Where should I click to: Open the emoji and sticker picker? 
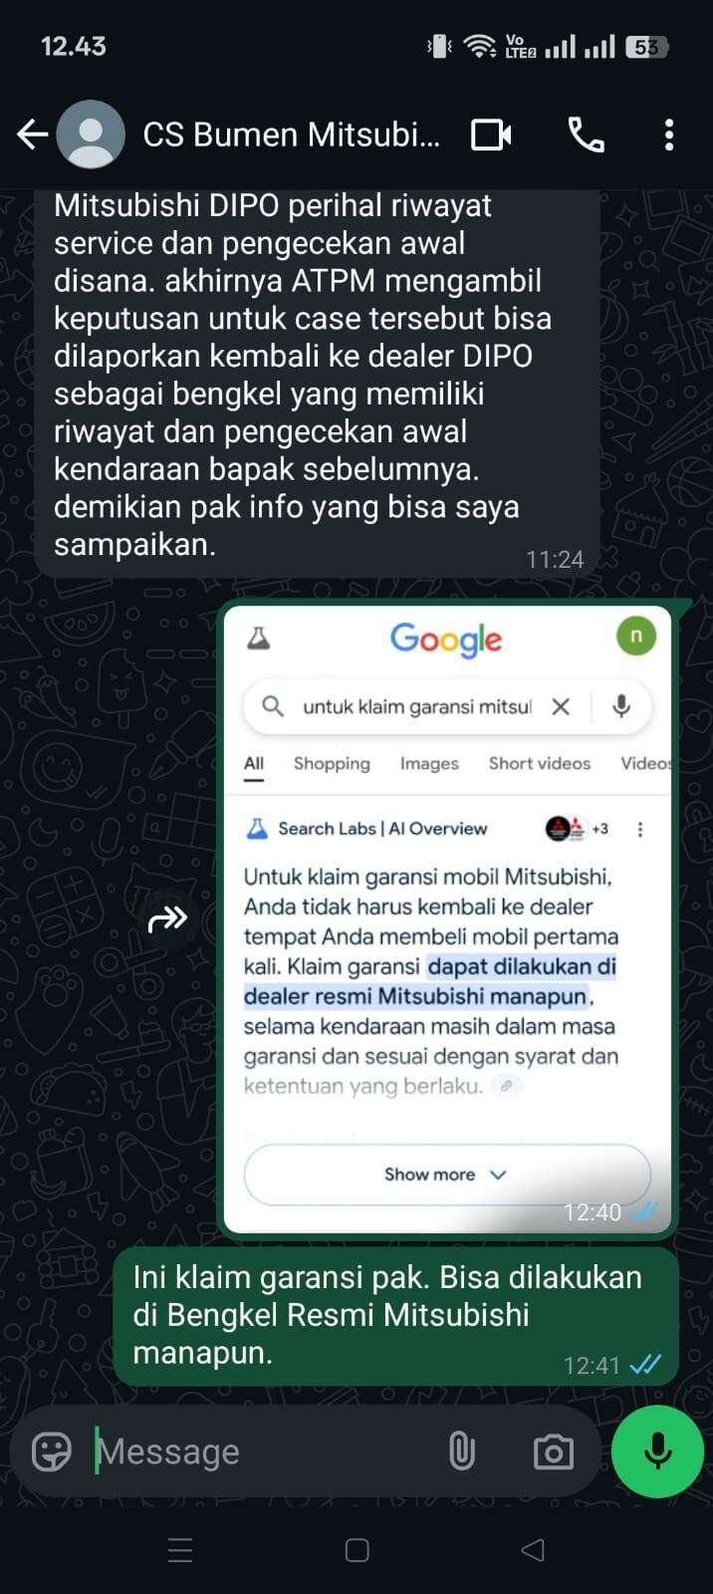(52, 1452)
